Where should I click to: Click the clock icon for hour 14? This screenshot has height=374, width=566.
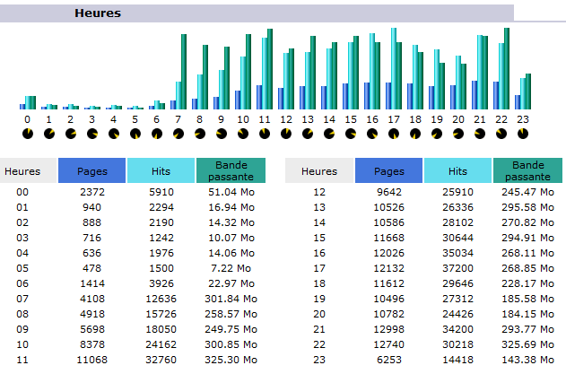tap(329, 134)
